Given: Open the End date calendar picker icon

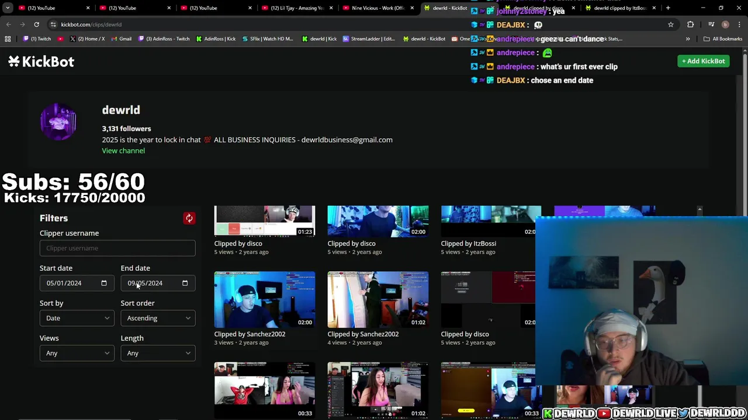Looking at the screenshot, I should [x=185, y=283].
